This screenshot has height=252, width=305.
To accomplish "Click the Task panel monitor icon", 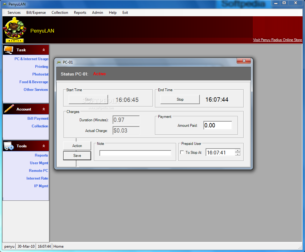I will coord(9,50).
